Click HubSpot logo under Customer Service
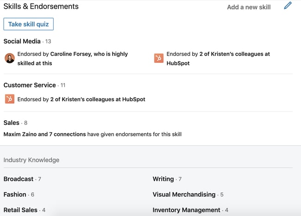The image size is (301, 216). (10, 99)
